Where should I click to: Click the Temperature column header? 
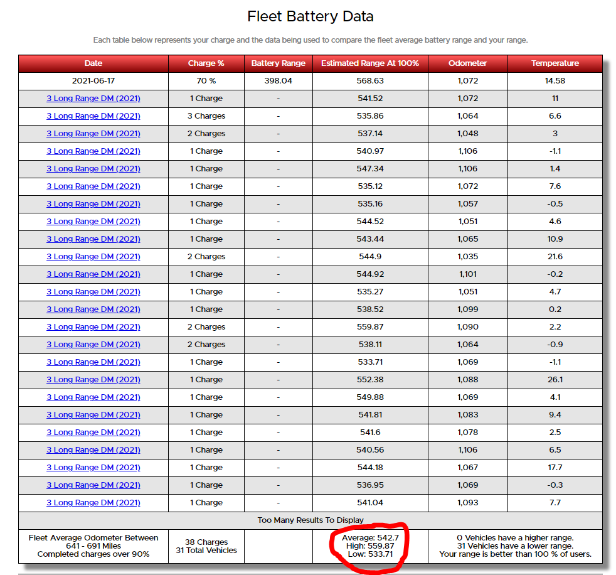[555, 63]
